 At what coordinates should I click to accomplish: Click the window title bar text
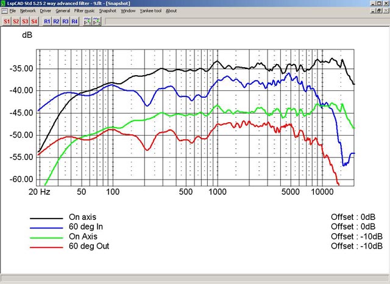tap(69, 3)
